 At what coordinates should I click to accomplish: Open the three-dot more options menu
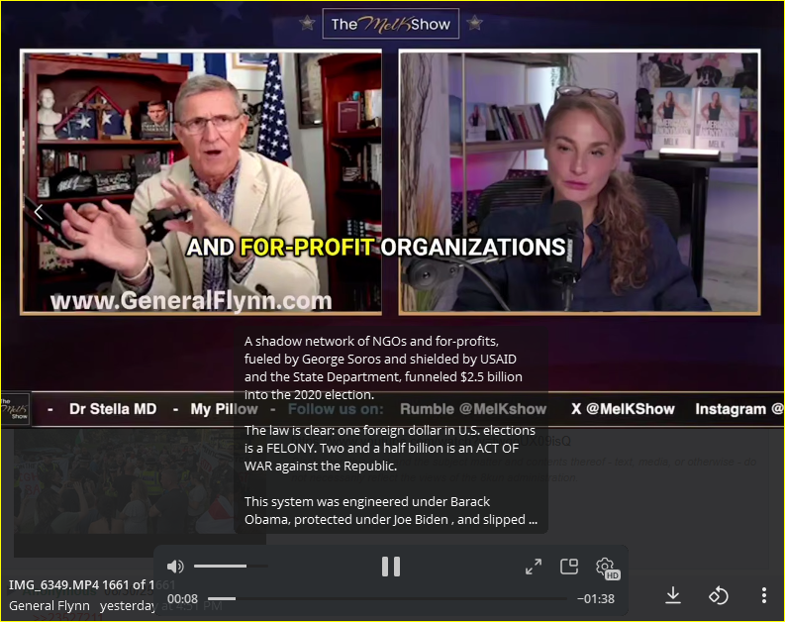pos(764,595)
